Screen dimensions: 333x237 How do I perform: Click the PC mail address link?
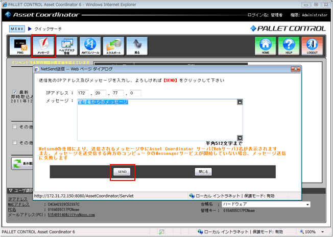pyautogui.click(x=72, y=215)
